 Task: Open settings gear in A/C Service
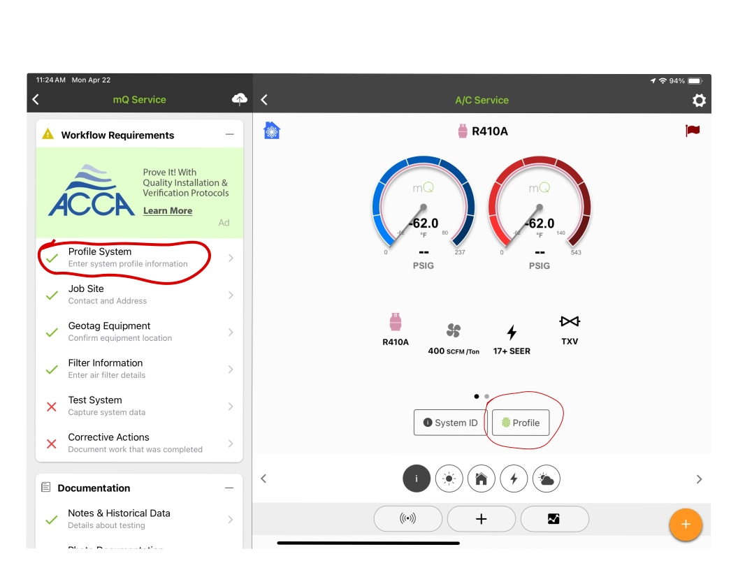(x=699, y=100)
